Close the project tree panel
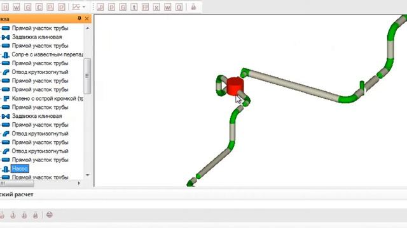Image resolution: width=407 pixels, height=228 pixels. [86, 18]
